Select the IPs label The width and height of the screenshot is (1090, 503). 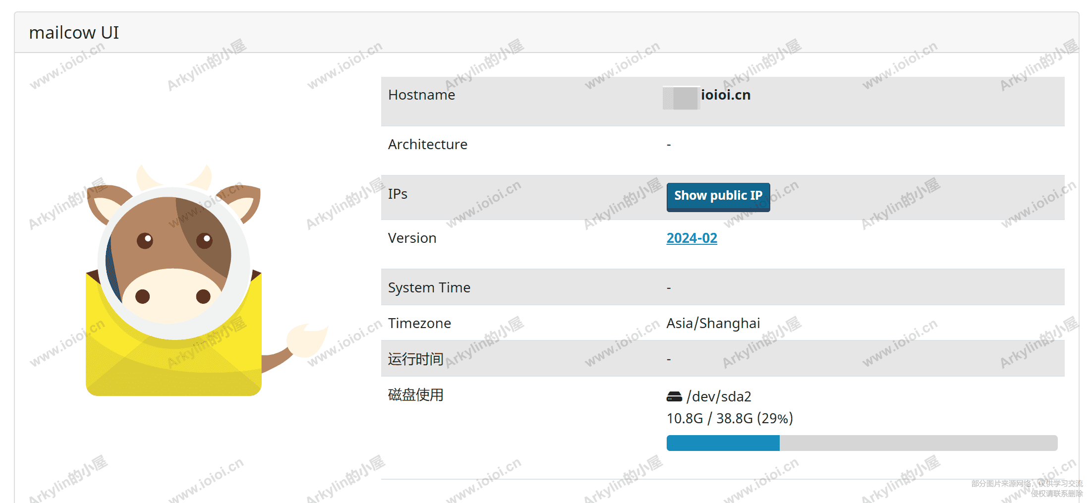point(398,194)
